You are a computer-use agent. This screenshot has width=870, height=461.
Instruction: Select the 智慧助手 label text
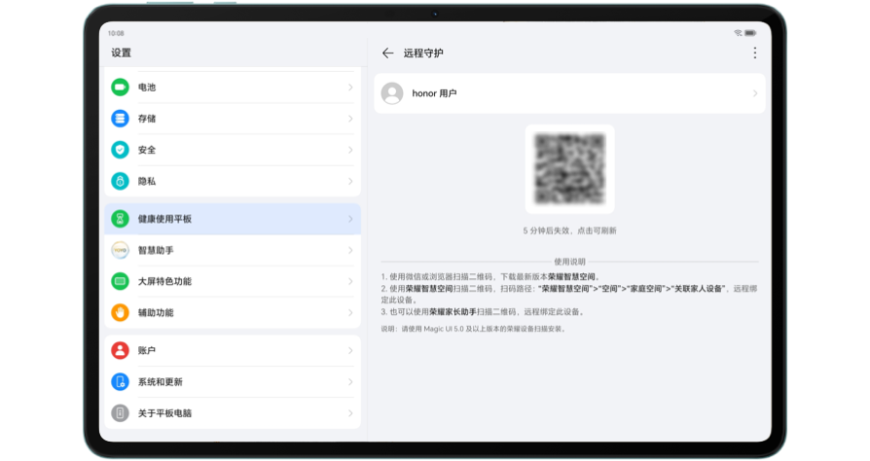point(156,250)
